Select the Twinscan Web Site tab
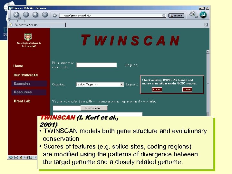 click(x=40, y=25)
